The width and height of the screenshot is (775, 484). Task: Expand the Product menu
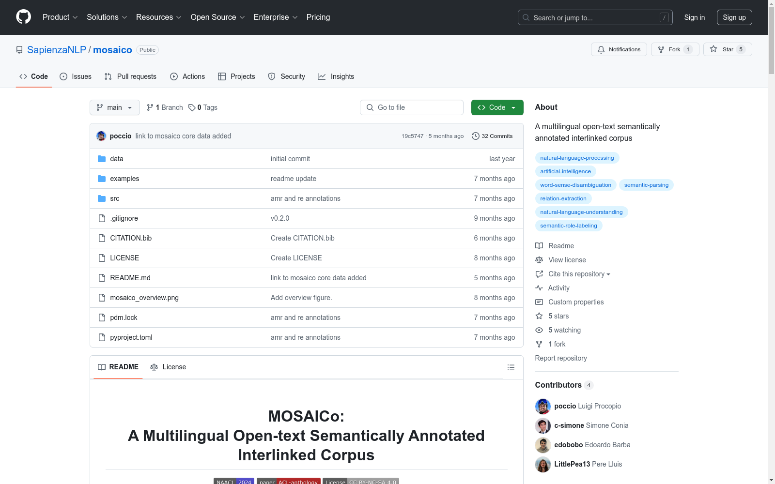tap(60, 17)
